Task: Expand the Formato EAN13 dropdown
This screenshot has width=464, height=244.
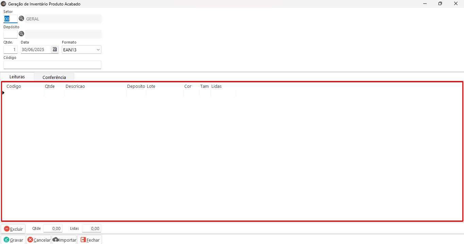Action: 98,50
